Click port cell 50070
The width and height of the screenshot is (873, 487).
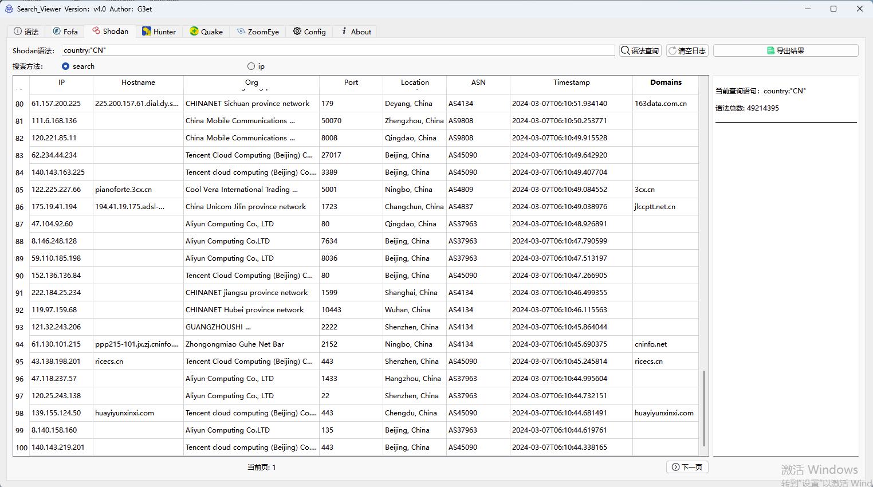pyautogui.click(x=351, y=121)
